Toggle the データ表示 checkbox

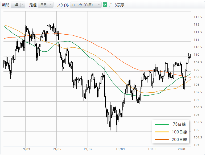105,5
